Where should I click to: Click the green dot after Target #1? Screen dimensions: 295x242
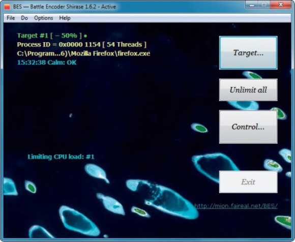(85, 36)
